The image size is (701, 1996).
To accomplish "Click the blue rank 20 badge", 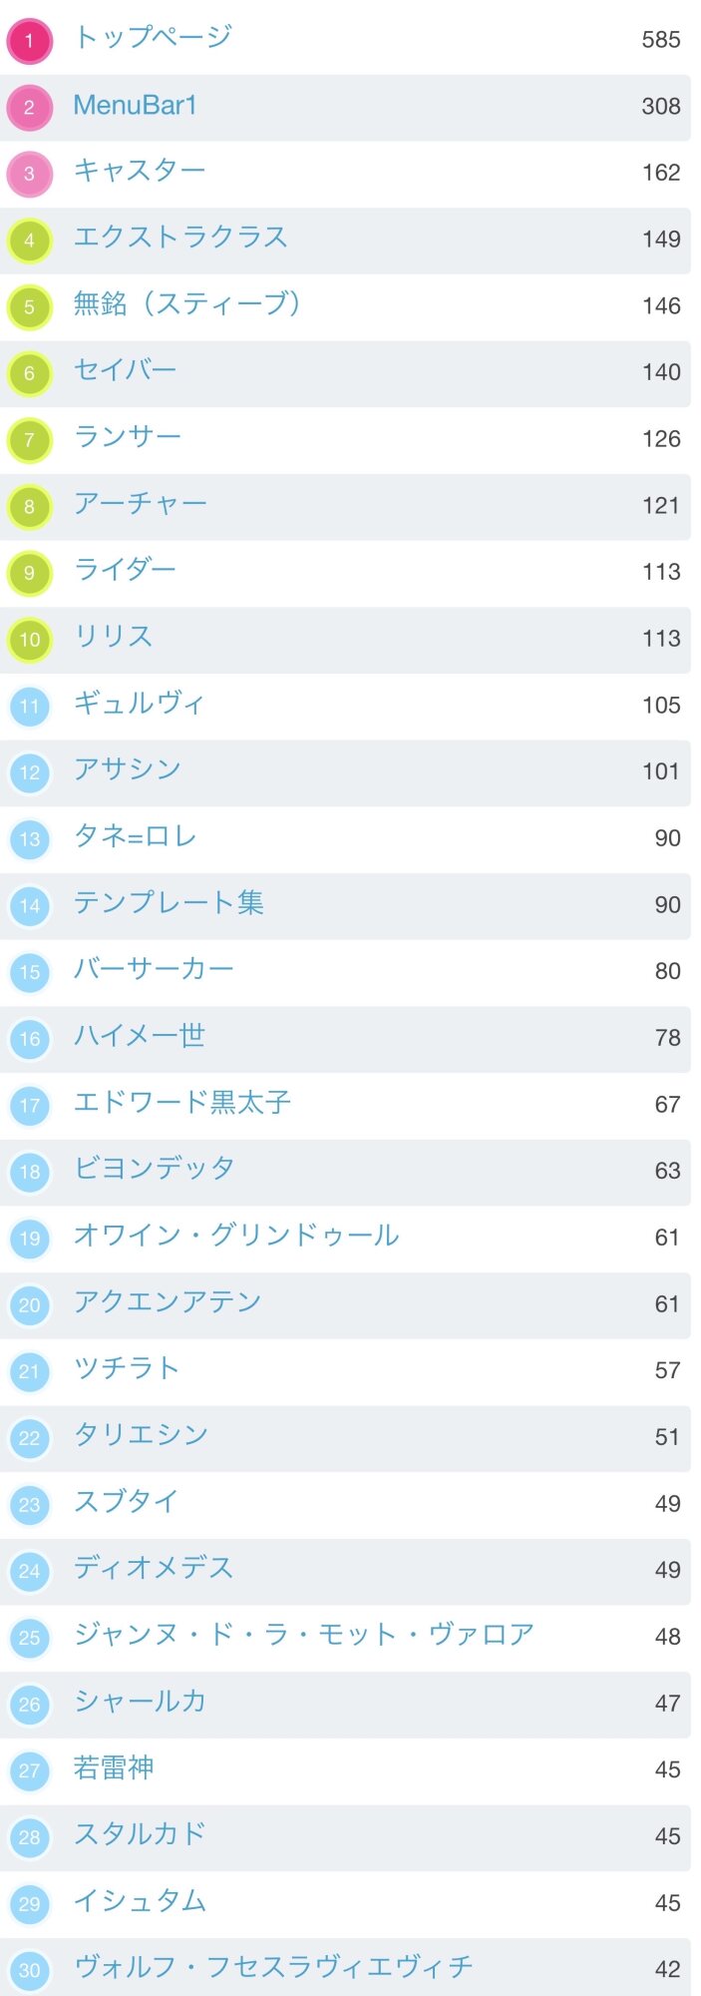I will coord(29,1305).
